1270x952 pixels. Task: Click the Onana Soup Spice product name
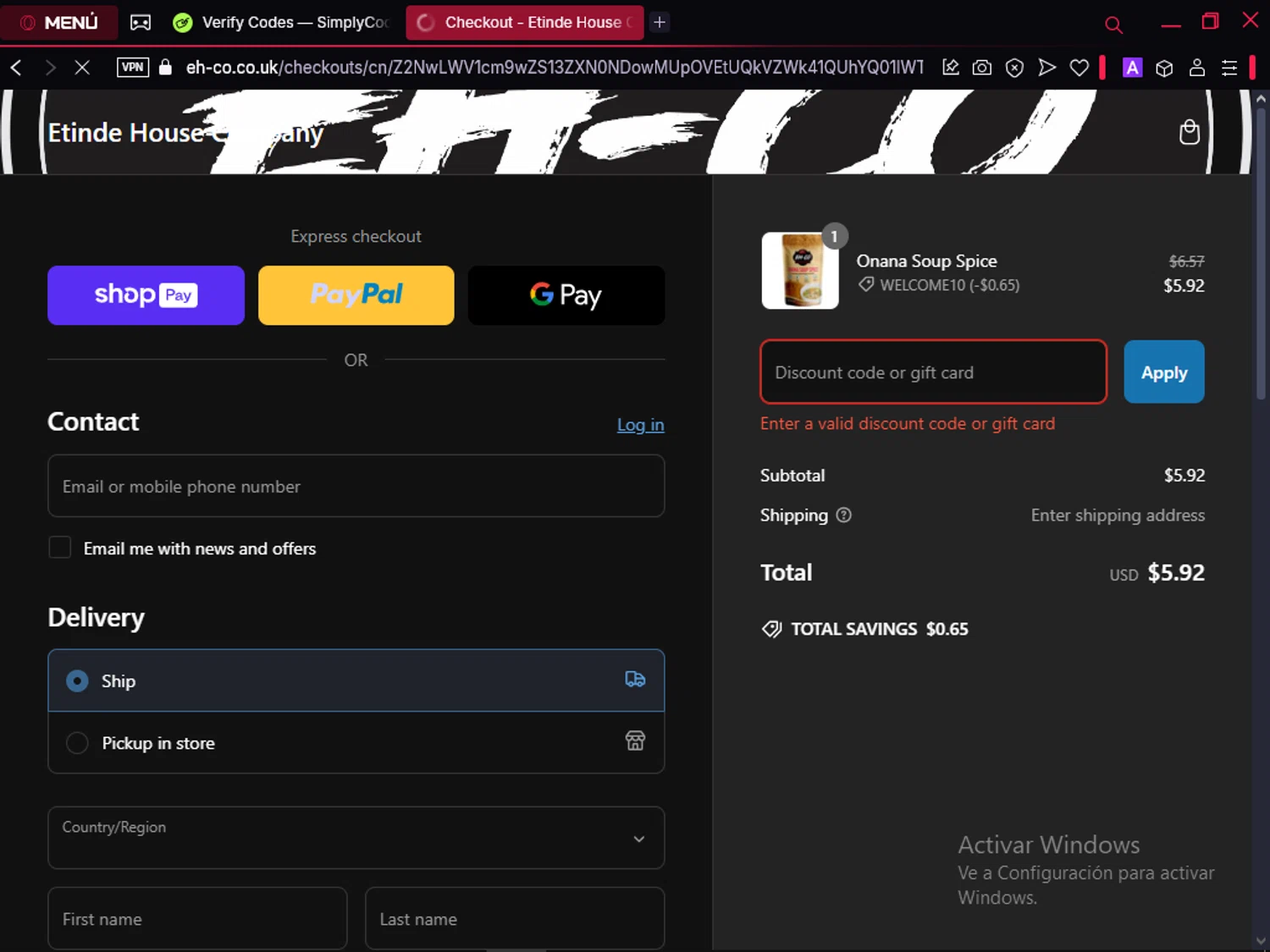927,261
